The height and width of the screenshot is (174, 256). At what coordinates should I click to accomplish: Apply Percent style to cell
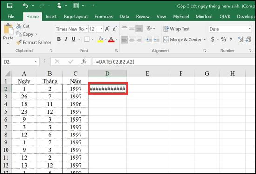pyautogui.click(x=223, y=39)
